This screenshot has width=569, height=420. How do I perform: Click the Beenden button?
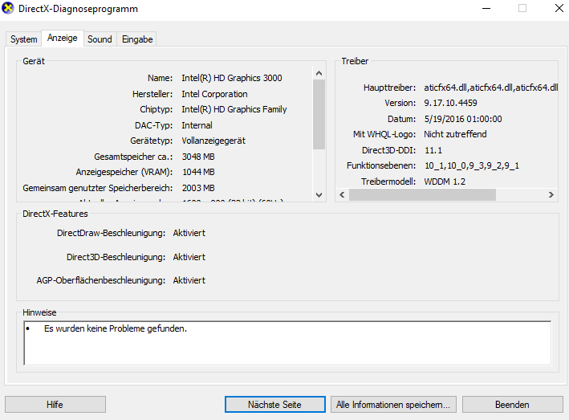pos(512,405)
